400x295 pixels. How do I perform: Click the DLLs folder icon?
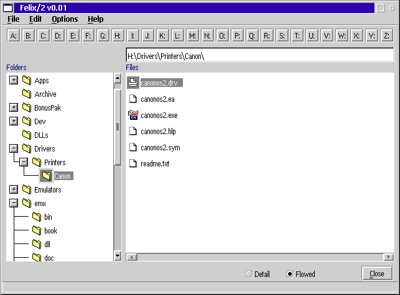tap(27, 135)
